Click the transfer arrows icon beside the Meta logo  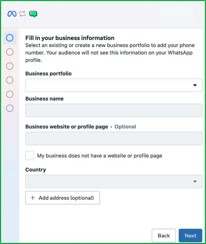[x=22, y=14]
